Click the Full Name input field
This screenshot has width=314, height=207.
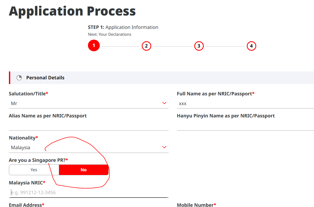pyautogui.click(x=245, y=103)
